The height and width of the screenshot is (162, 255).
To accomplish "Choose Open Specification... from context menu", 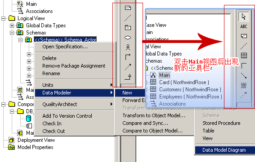I will (x=75, y=47).
